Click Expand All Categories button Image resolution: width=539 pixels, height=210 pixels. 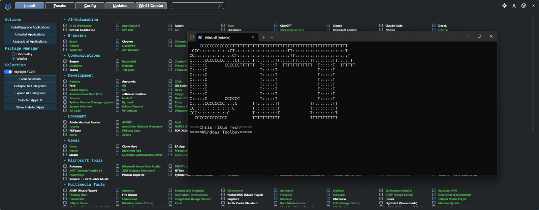[x=30, y=93]
